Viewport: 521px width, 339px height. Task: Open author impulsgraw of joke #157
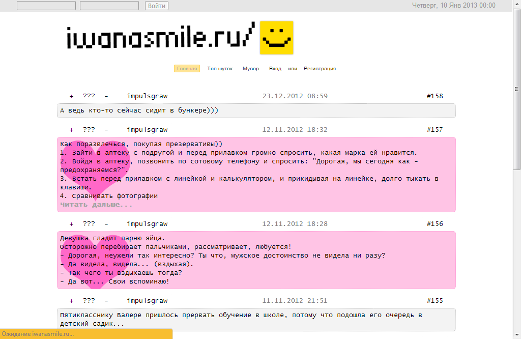pos(147,130)
